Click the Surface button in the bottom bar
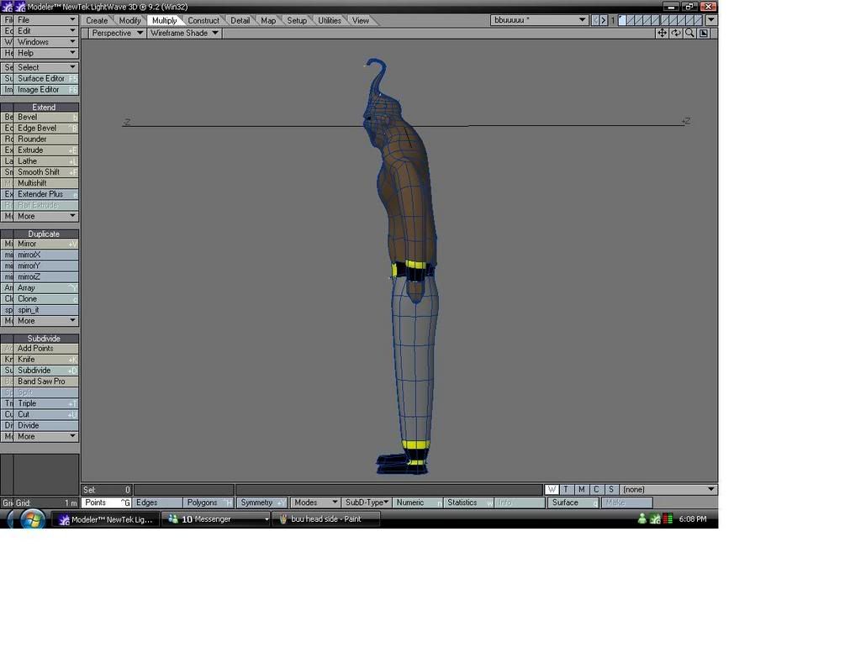Viewport: 861px width, 647px height. coord(573,502)
